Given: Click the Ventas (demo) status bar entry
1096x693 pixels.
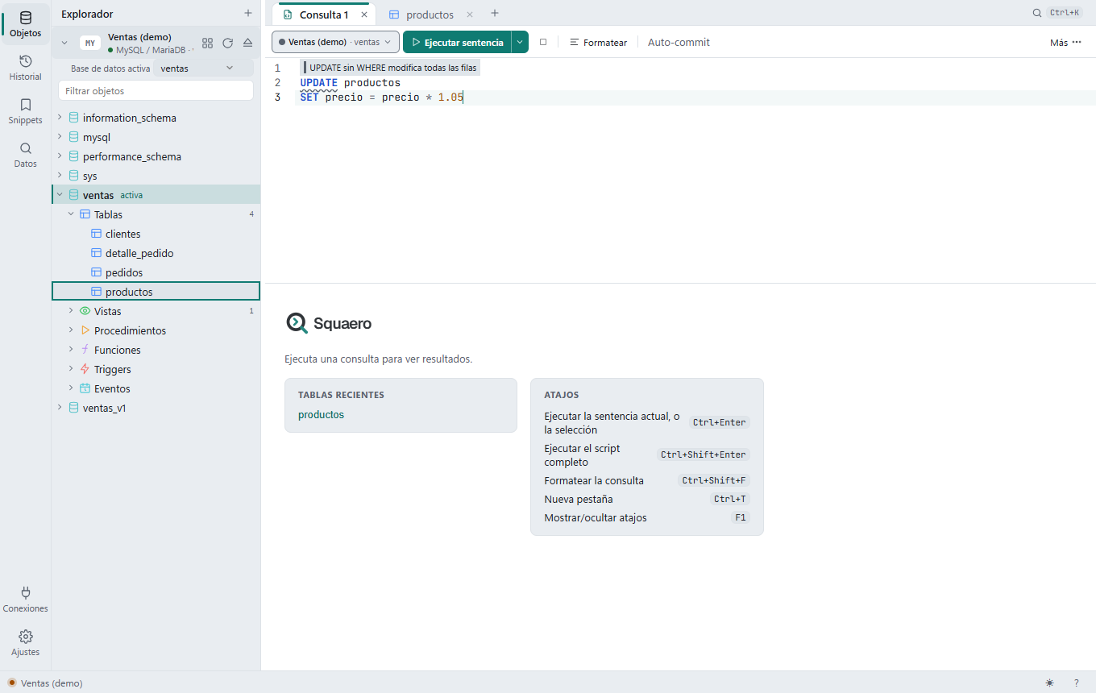Looking at the screenshot, I should tap(45, 683).
